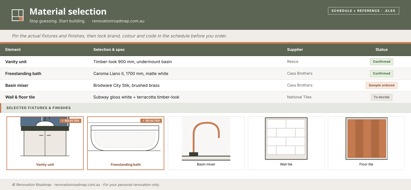411x190 pixels.
Task: Click the Freestanding bath row label
Action: (x=23, y=74)
